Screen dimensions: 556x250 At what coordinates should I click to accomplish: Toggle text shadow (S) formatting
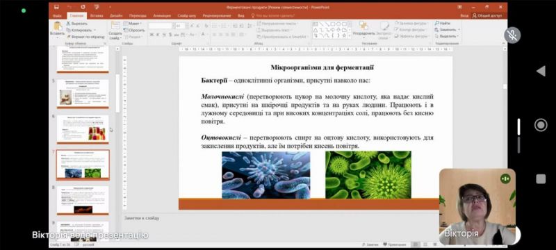coord(170,35)
